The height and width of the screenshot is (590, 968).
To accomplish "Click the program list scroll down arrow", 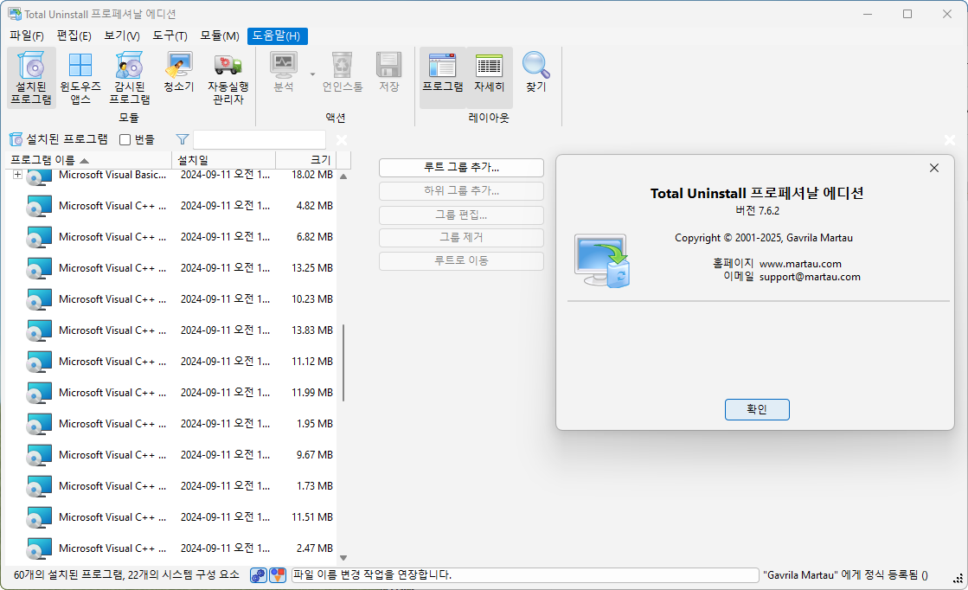I will [x=343, y=558].
